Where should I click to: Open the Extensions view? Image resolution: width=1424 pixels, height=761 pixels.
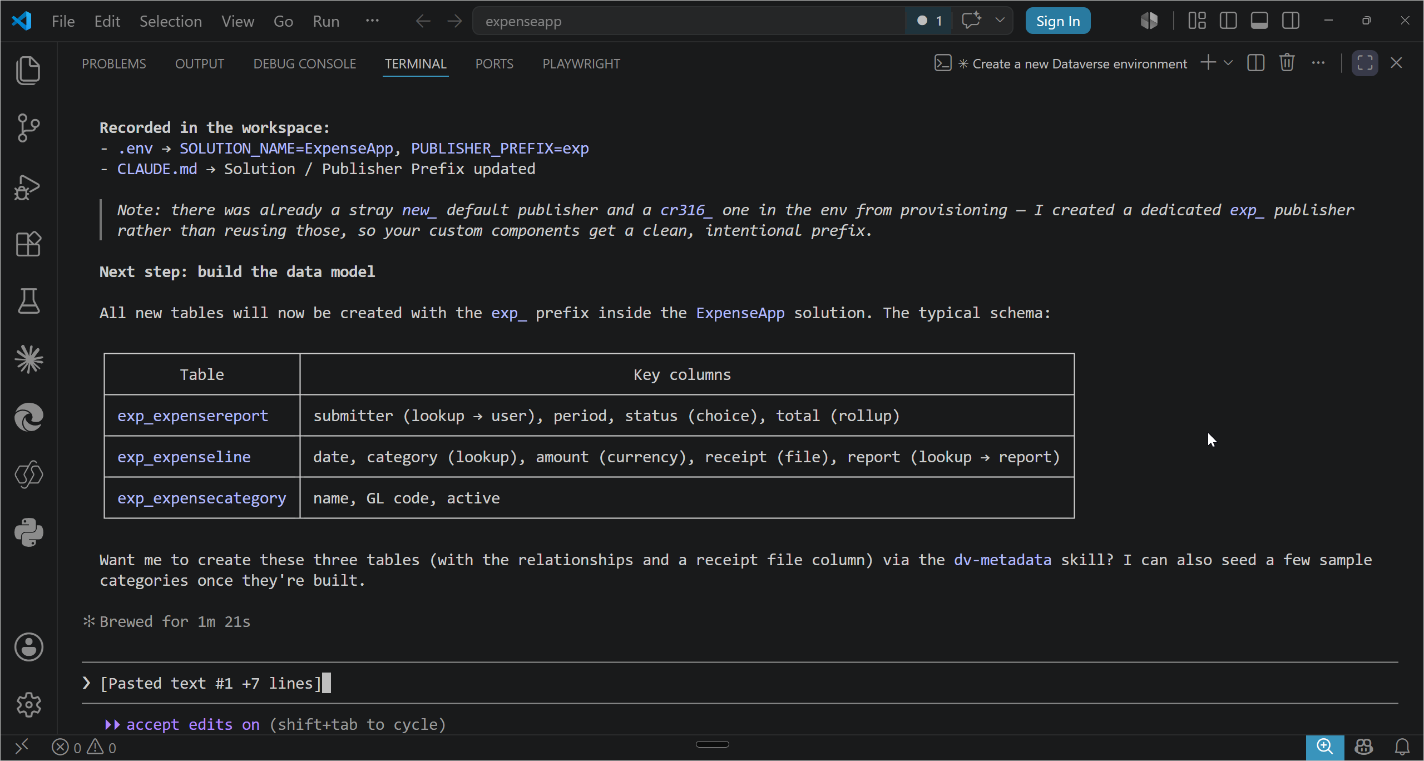pos(28,244)
